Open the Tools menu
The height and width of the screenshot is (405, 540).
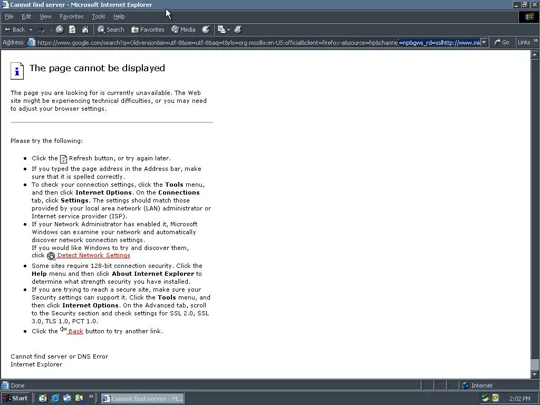pos(98,16)
